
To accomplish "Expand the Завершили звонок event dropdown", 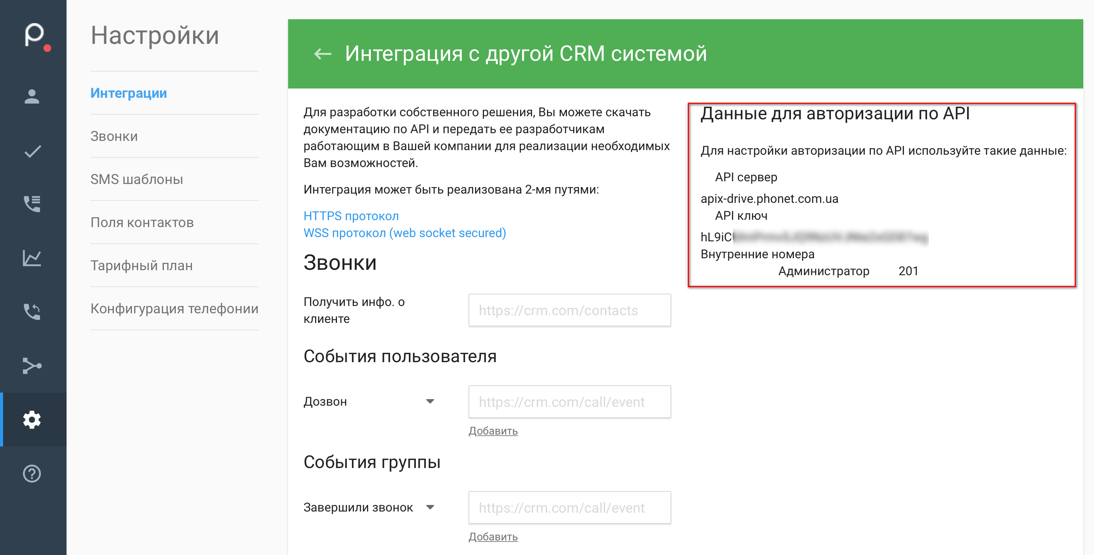I will [x=369, y=507].
